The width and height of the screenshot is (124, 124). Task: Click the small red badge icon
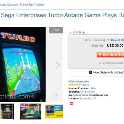tap(71, 103)
